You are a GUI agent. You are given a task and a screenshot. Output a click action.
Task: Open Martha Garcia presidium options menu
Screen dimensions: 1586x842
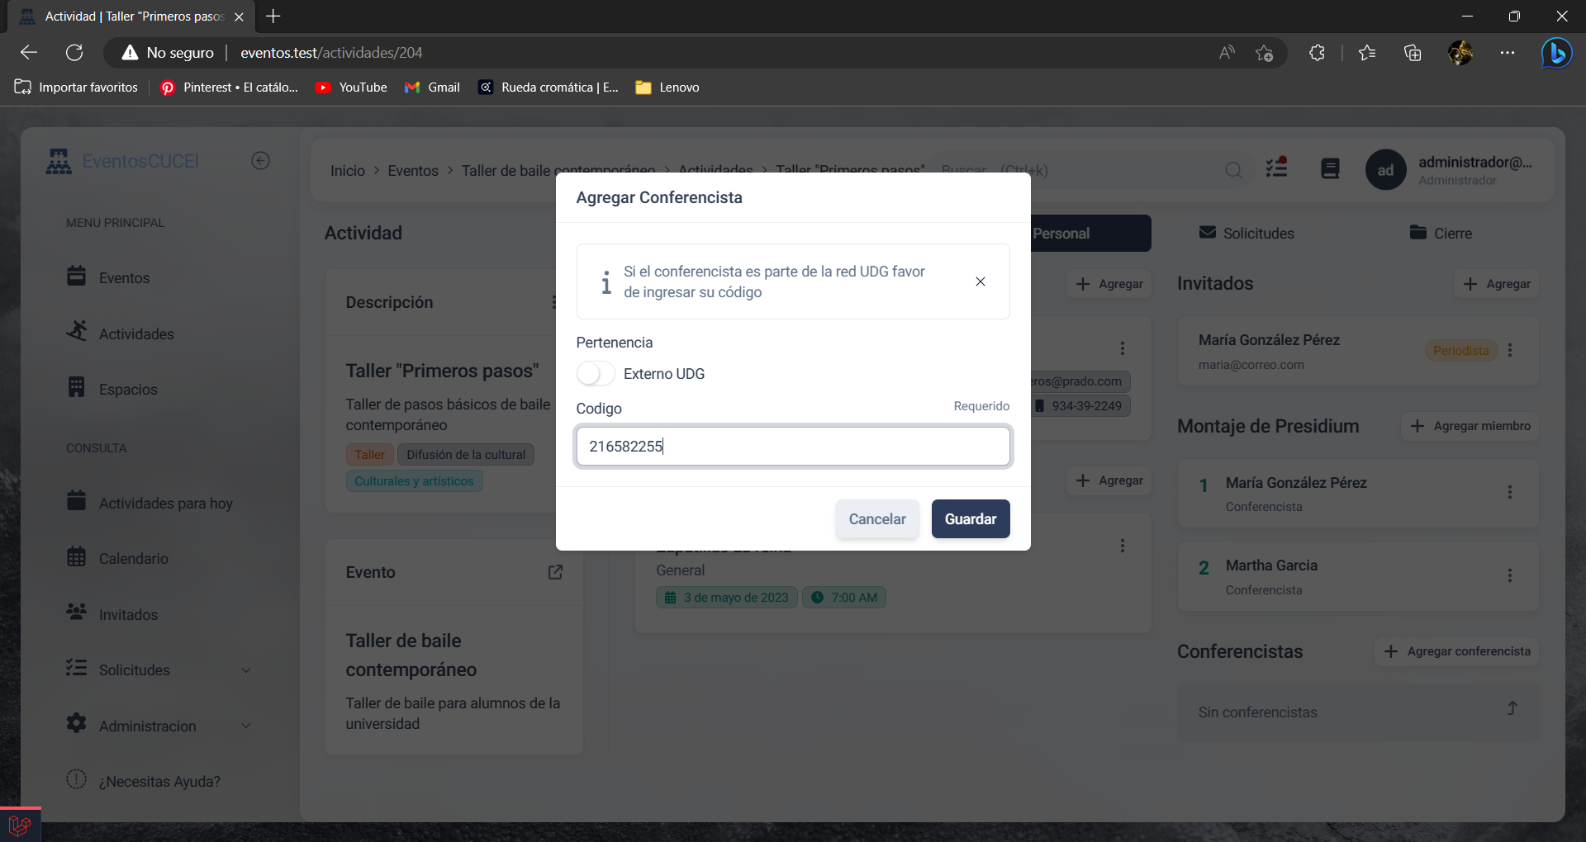(1510, 575)
